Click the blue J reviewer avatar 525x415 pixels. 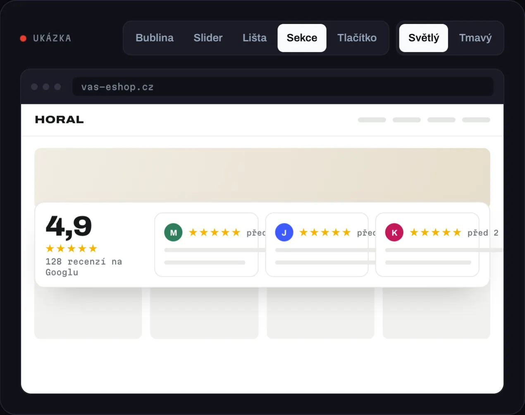(284, 232)
